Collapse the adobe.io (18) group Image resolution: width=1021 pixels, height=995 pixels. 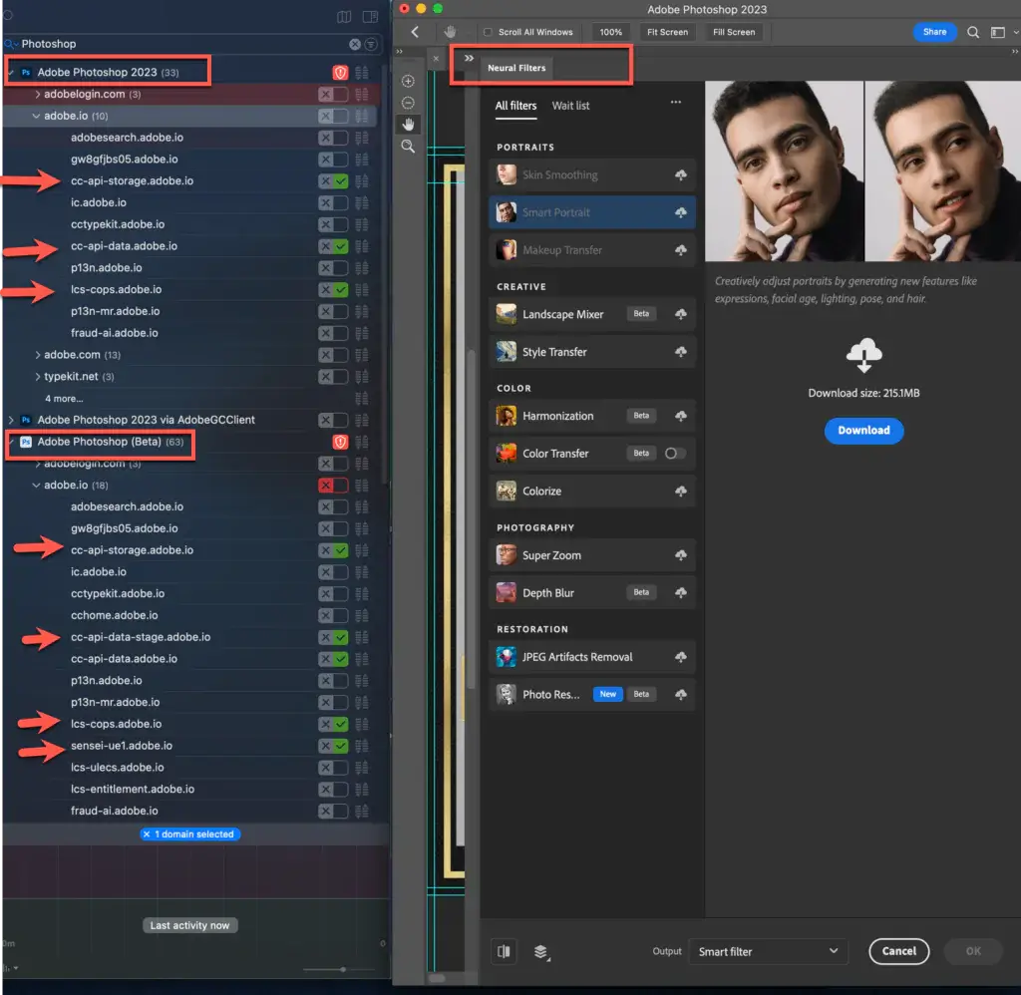pos(36,486)
